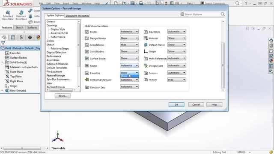Viewport: 274px width, 154px height.
Task: Open PropertyManager tab icon
Action: (13, 37)
